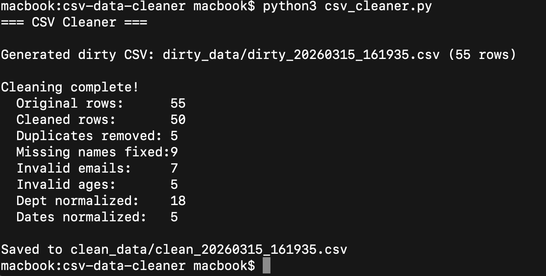Viewport: 546px width, 276px height.
Task: Click the Dates normalized value 5
Action: pos(174,217)
